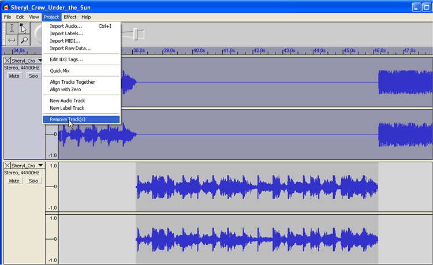Close the first Sheryl_Cro track
This screenshot has height=265, width=433.
pos(7,61)
